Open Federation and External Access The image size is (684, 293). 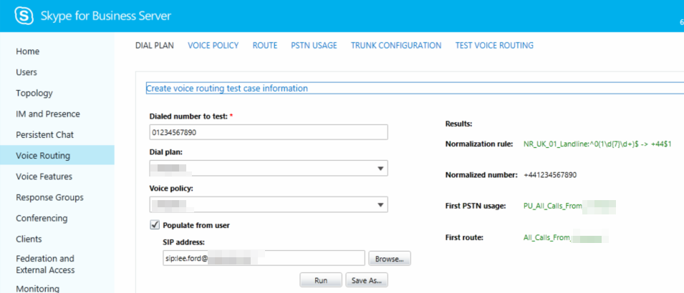coord(45,264)
